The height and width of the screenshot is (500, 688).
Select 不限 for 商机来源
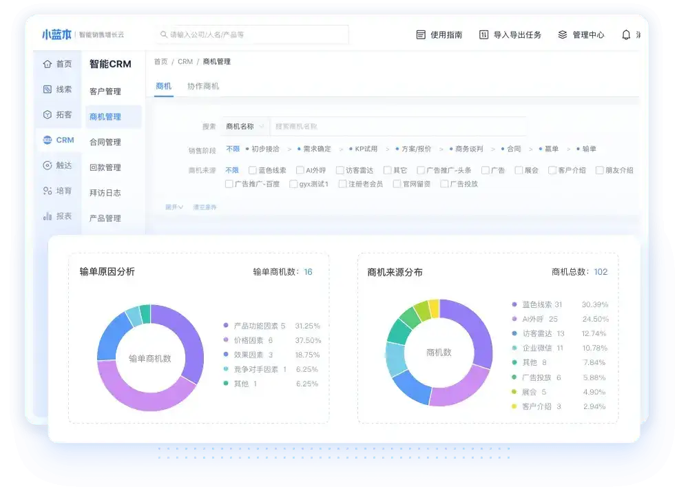232,170
